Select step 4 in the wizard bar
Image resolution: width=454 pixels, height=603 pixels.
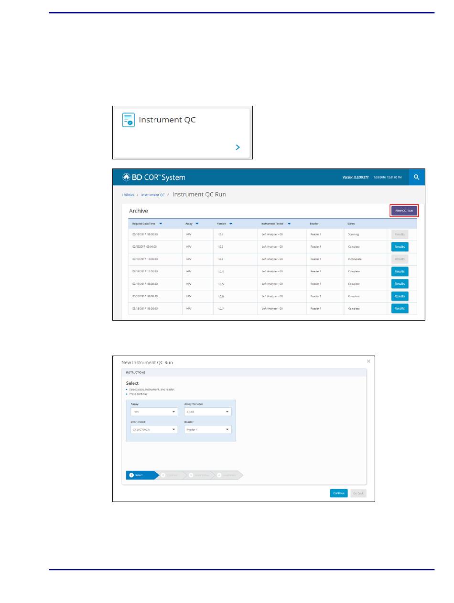click(228, 475)
